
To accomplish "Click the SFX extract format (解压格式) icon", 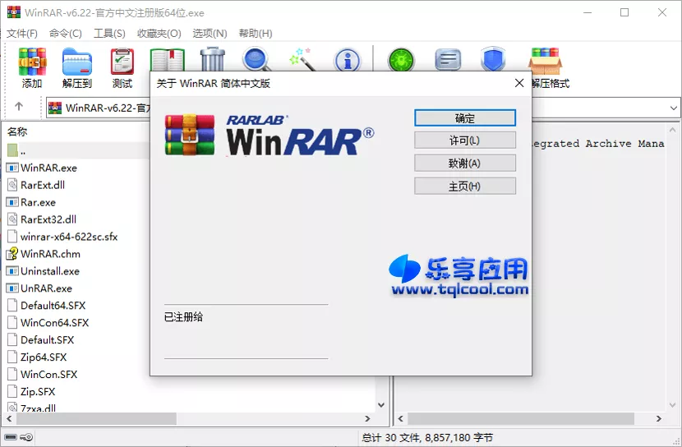I will pyautogui.click(x=546, y=62).
